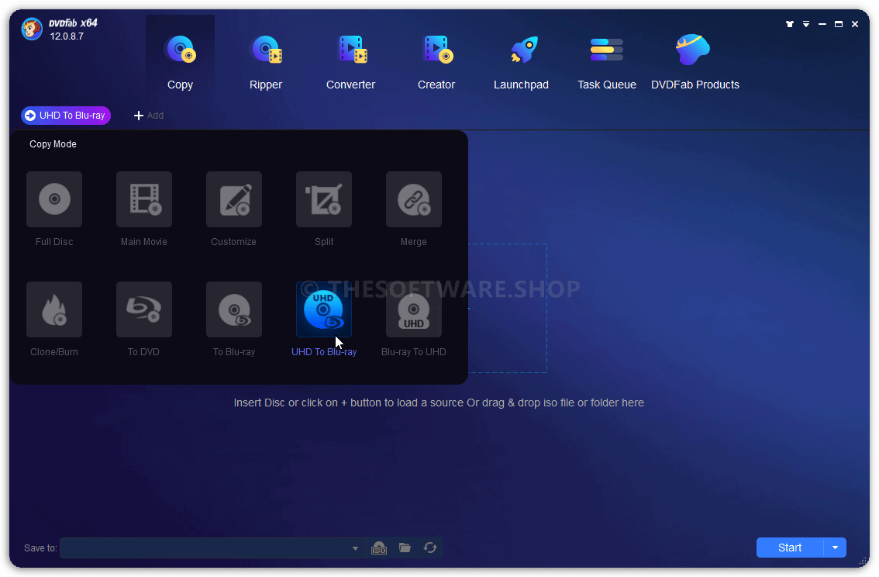Go to the Creator module

(436, 62)
